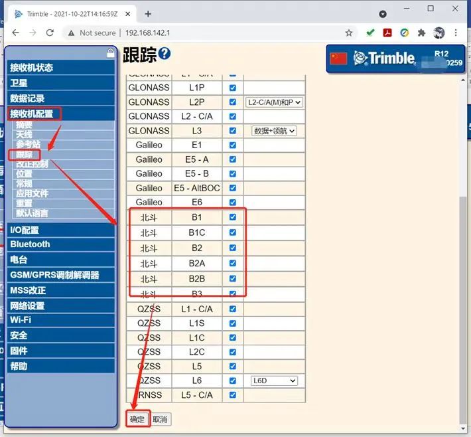Open GSM/GPRS调制解调器 menu
The image size is (471, 437).
pos(61,275)
